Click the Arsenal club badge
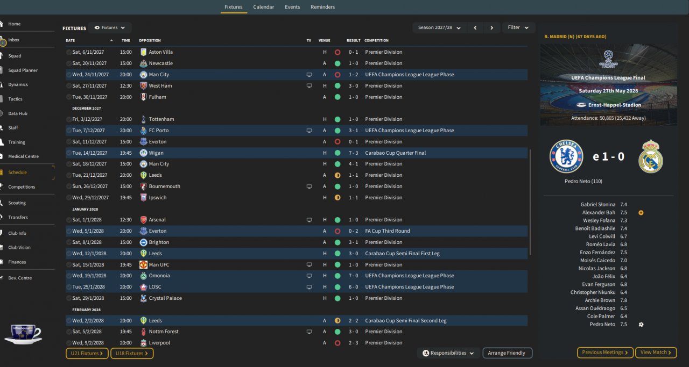The image size is (689, 367). 143,220
